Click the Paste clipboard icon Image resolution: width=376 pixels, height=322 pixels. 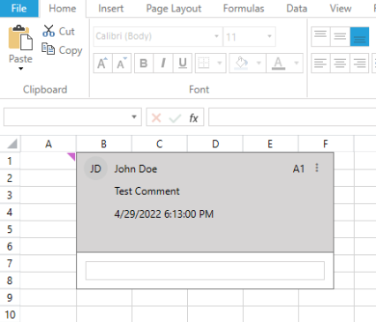tap(20, 38)
